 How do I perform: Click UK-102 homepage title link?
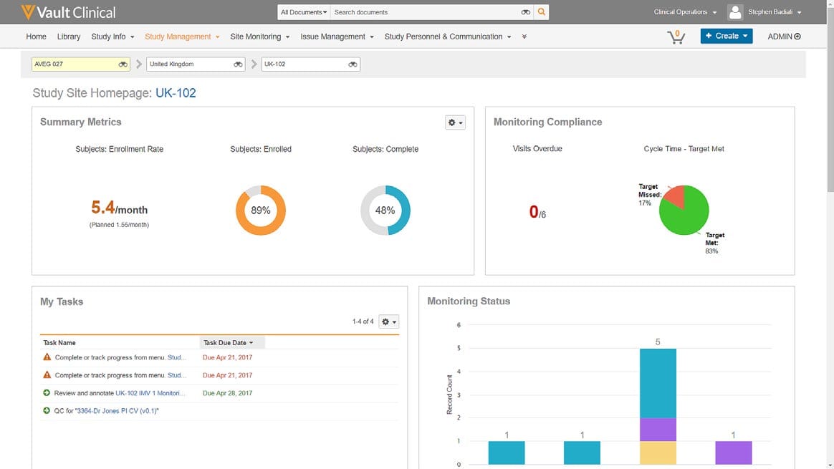tap(176, 93)
